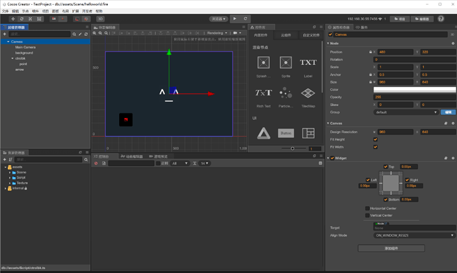The width and height of the screenshot is (457, 273).
Task: Expand the Scene folder
Action: [x=10, y=172]
